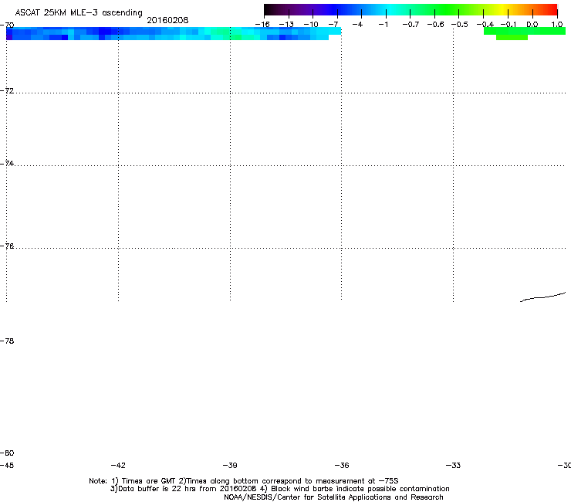Click the -33 longitude axis label
The width and height of the screenshot is (571, 502).
pos(454,465)
